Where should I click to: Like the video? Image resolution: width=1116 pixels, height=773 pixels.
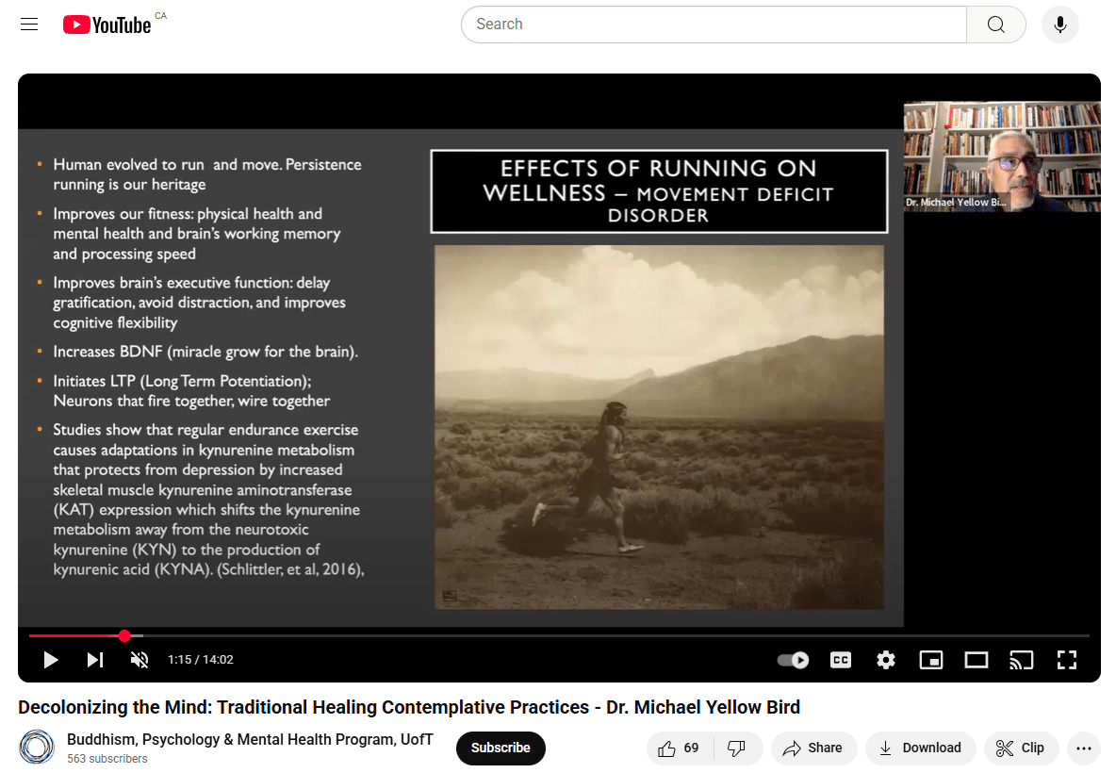click(x=679, y=748)
